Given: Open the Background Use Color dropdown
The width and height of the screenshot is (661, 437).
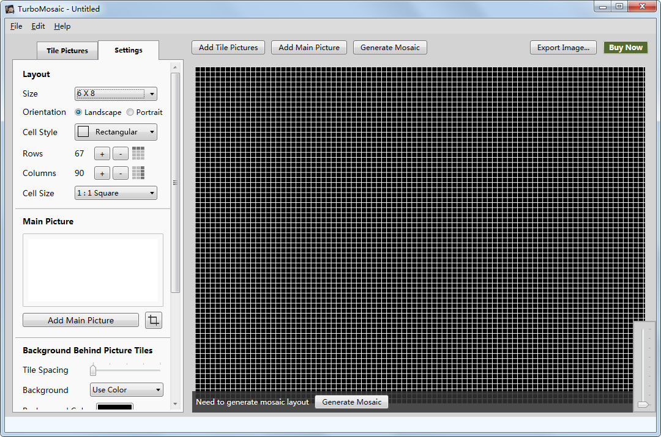Looking at the screenshot, I should (x=126, y=390).
